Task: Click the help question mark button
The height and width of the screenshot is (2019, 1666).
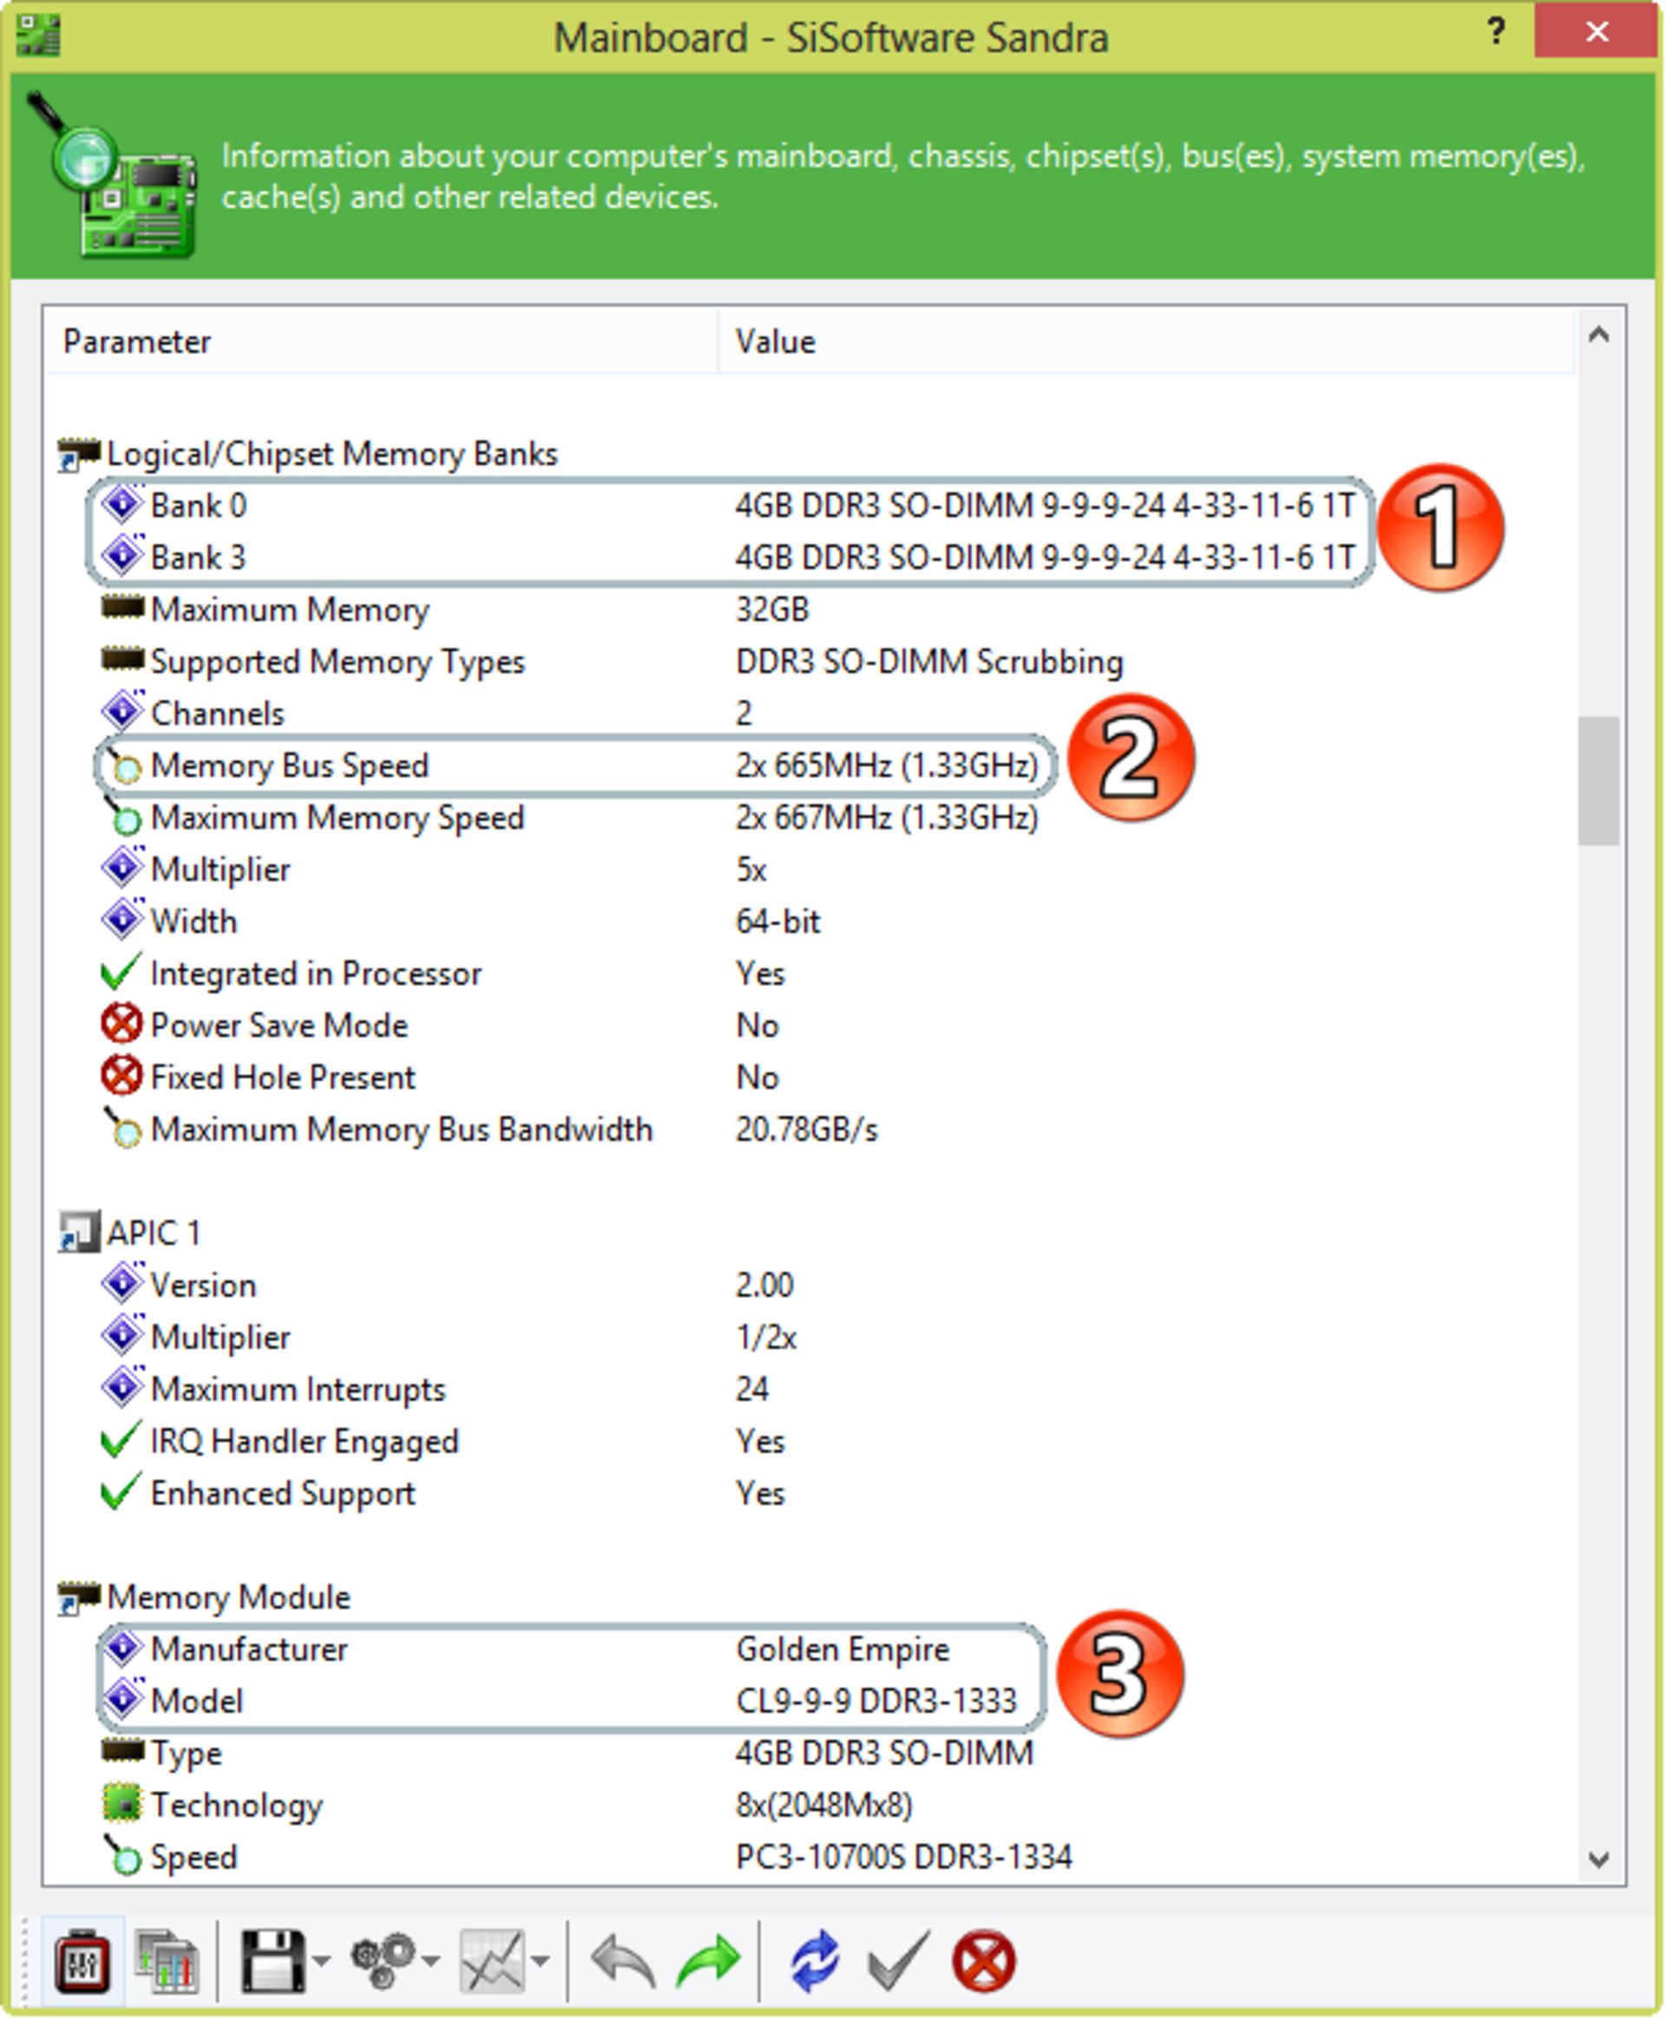Action: point(1495,33)
